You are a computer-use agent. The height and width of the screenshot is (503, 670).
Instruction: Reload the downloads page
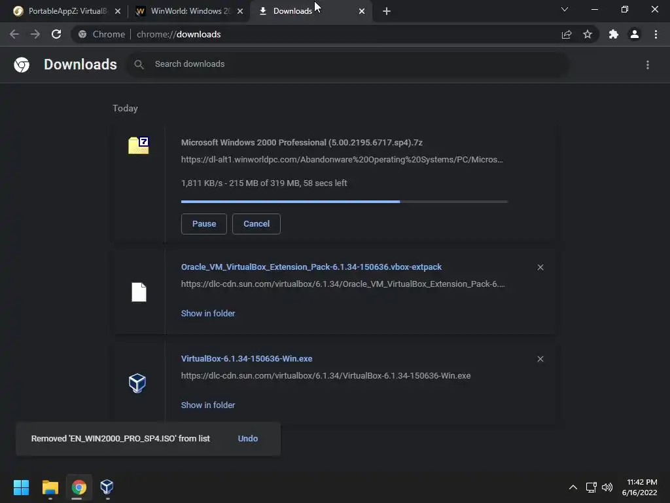point(56,34)
